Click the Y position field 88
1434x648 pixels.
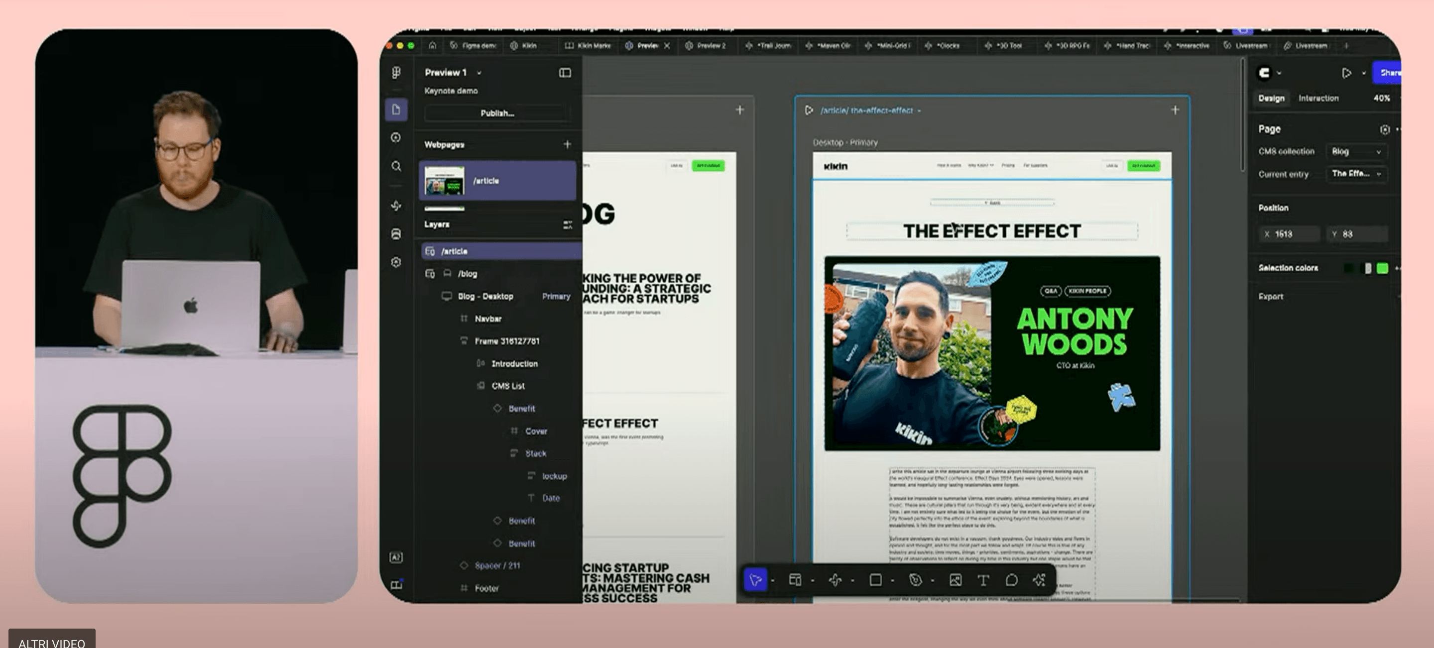point(1357,234)
